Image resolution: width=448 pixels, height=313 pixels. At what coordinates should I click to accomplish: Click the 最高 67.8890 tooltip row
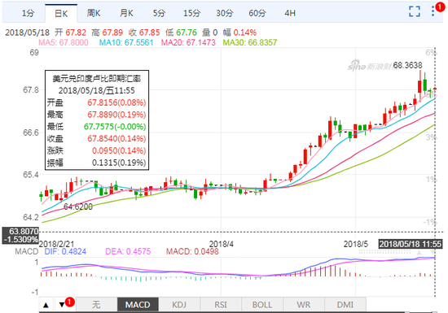click(x=97, y=115)
